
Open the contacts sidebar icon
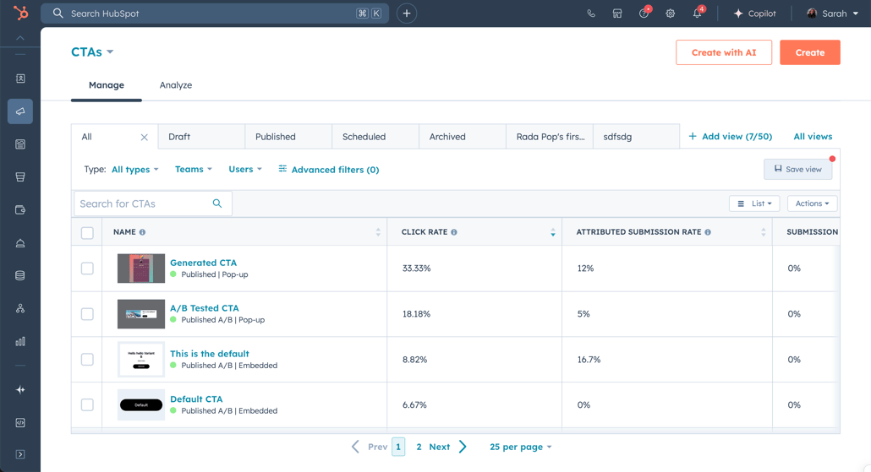pyautogui.click(x=20, y=79)
